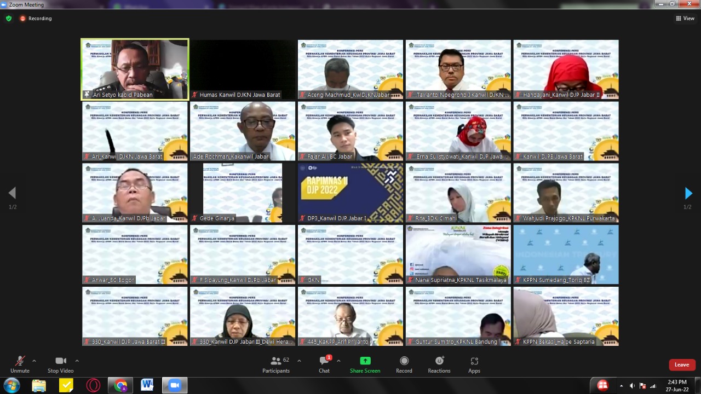Open the Reactions menu

click(439, 364)
